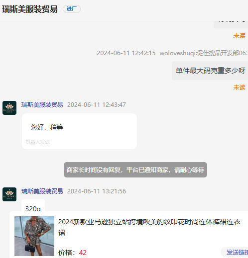Select the 320g reply message bubble

(x=33, y=205)
